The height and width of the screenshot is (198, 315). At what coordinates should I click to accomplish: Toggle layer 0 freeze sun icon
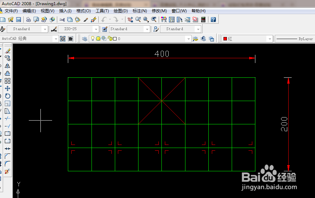[x=98, y=39]
